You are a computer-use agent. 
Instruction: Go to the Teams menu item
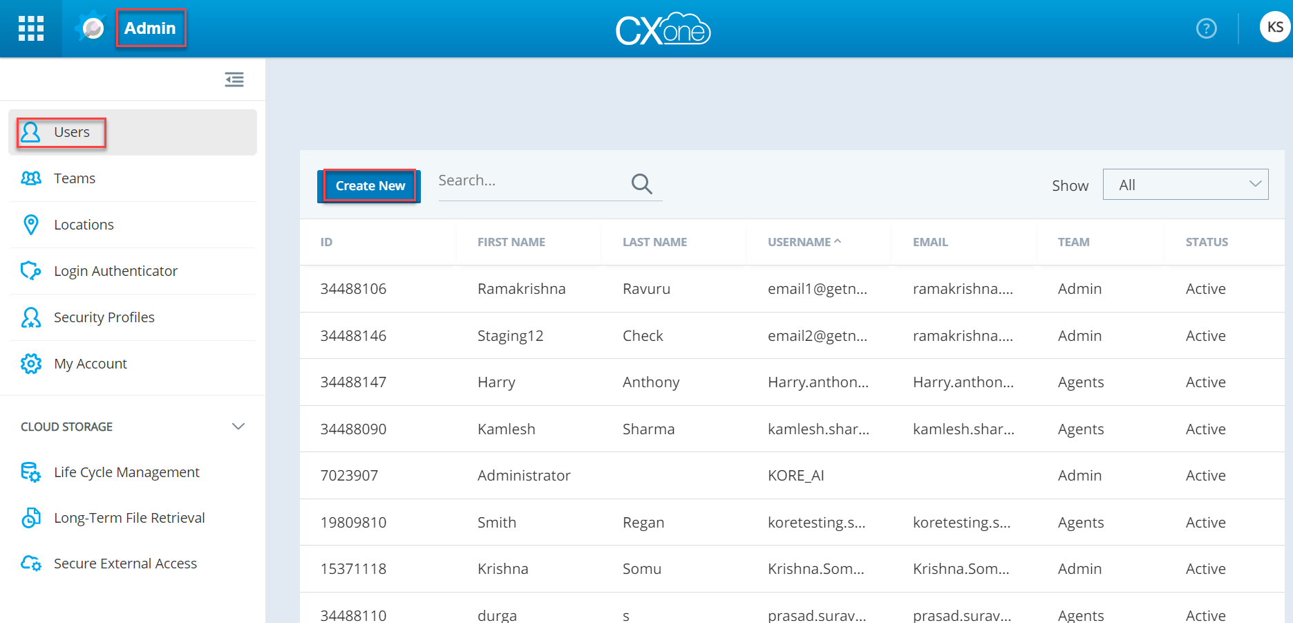tap(75, 178)
